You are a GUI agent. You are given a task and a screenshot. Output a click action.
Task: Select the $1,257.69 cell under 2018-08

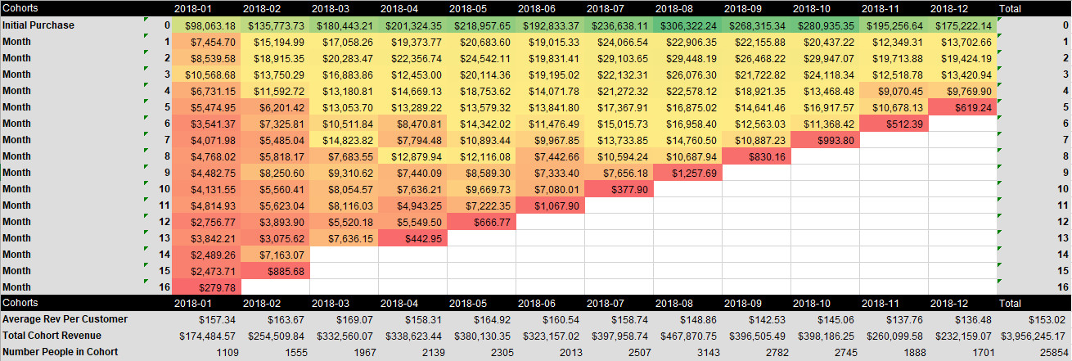pyautogui.click(x=688, y=173)
